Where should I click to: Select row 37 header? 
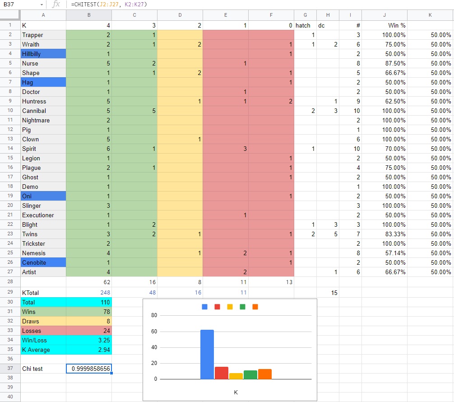(x=10, y=369)
